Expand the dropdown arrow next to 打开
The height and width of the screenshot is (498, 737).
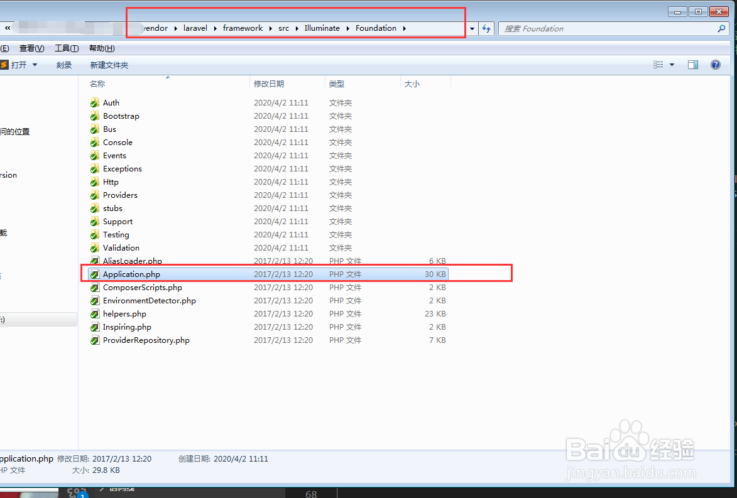pos(35,65)
